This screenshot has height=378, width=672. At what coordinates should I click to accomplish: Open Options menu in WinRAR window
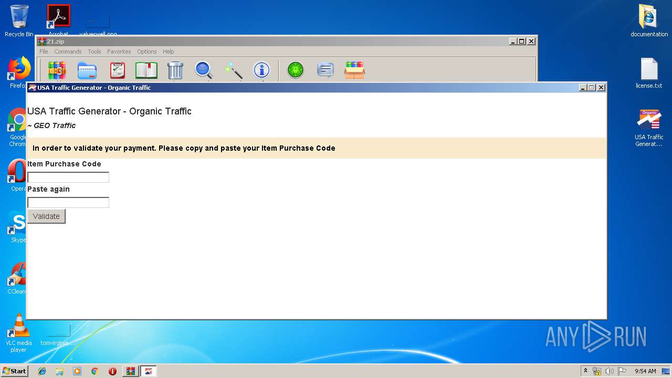point(147,51)
